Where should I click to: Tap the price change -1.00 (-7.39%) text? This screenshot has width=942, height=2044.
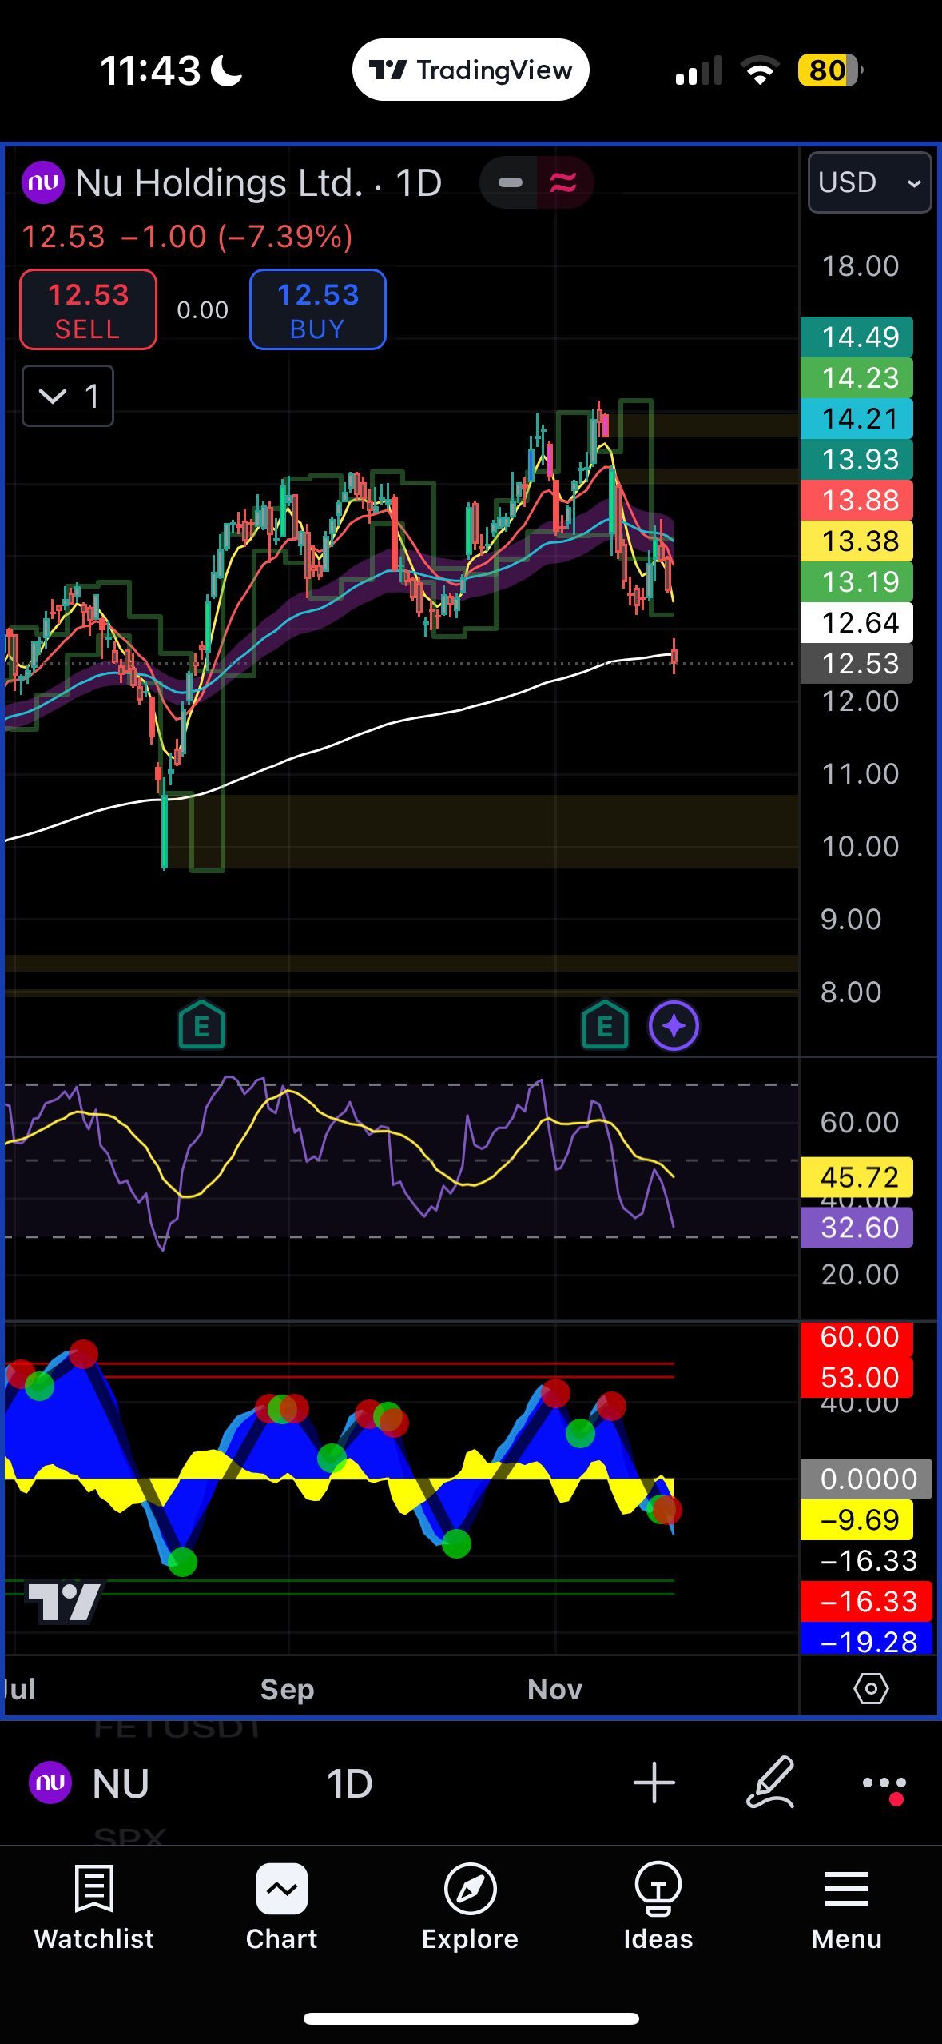click(237, 237)
